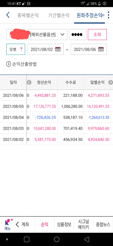Focus the masked password input field
113x246 pixels.
click(78, 35)
